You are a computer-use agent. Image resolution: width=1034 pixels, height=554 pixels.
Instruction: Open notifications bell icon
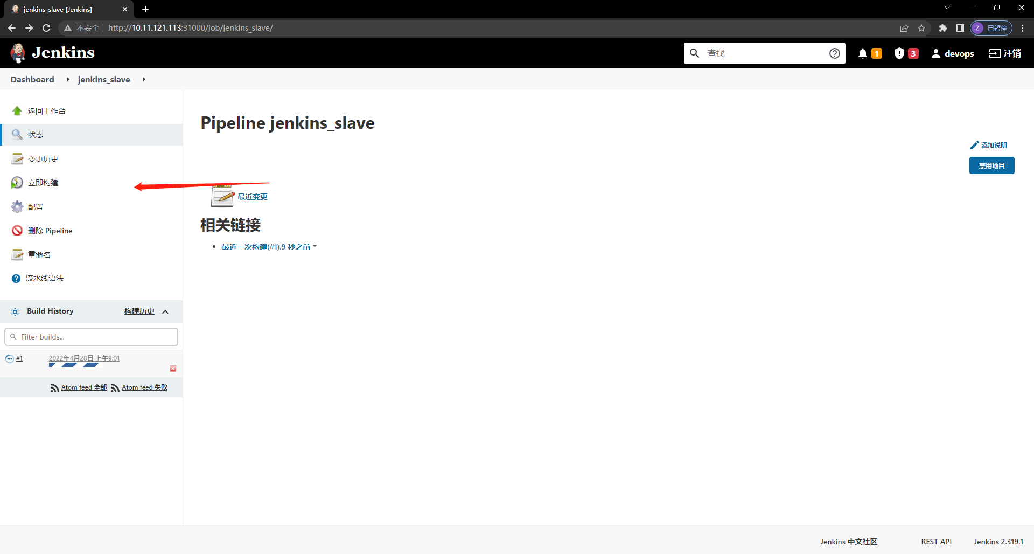(863, 53)
